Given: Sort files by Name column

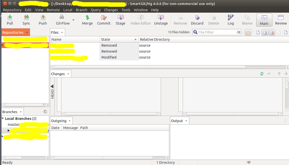Looking at the screenshot, I should (x=75, y=40).
